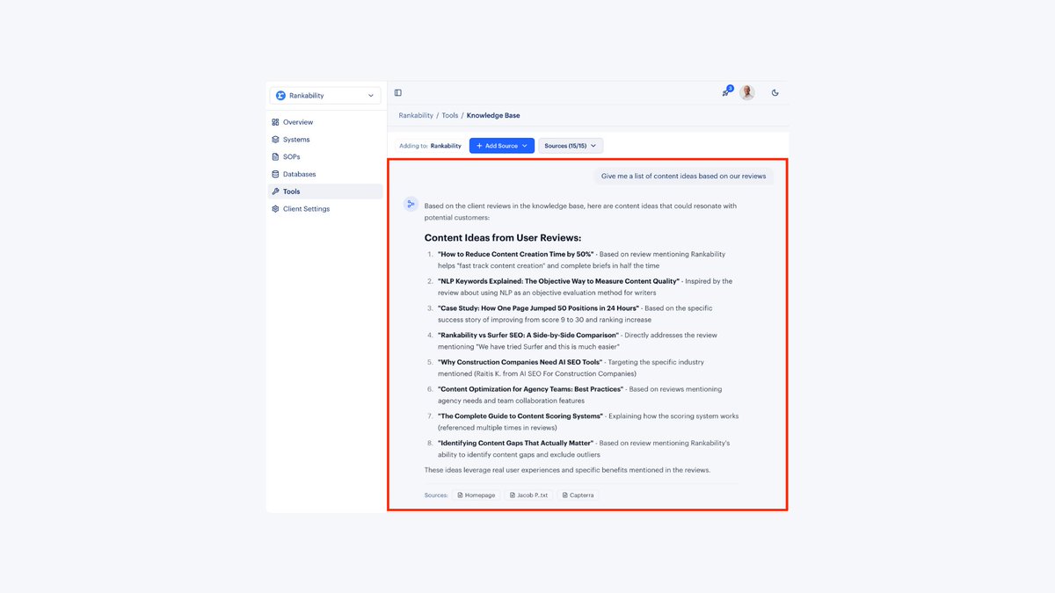This screenshot has height=593, width=1055.
Task: Click the user message bubble about reviews
Action: point(683,176)
